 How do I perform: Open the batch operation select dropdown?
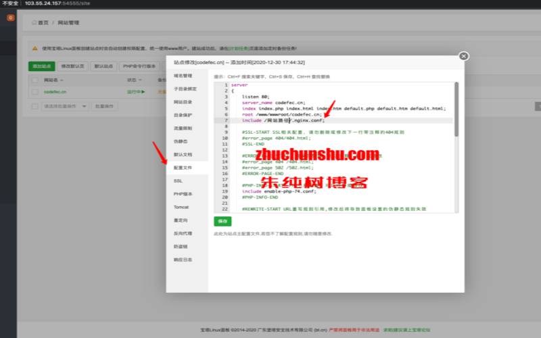coord(66,106)
